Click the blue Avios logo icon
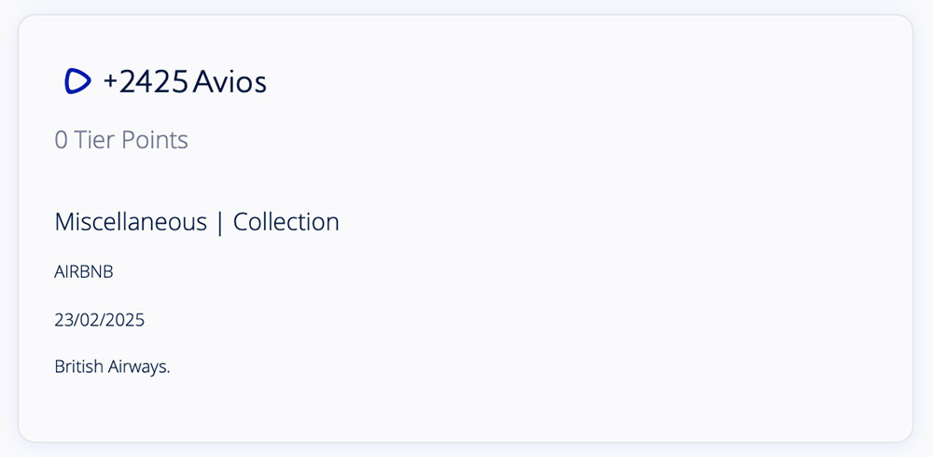The image size is (933, 457). coord(77,82)
